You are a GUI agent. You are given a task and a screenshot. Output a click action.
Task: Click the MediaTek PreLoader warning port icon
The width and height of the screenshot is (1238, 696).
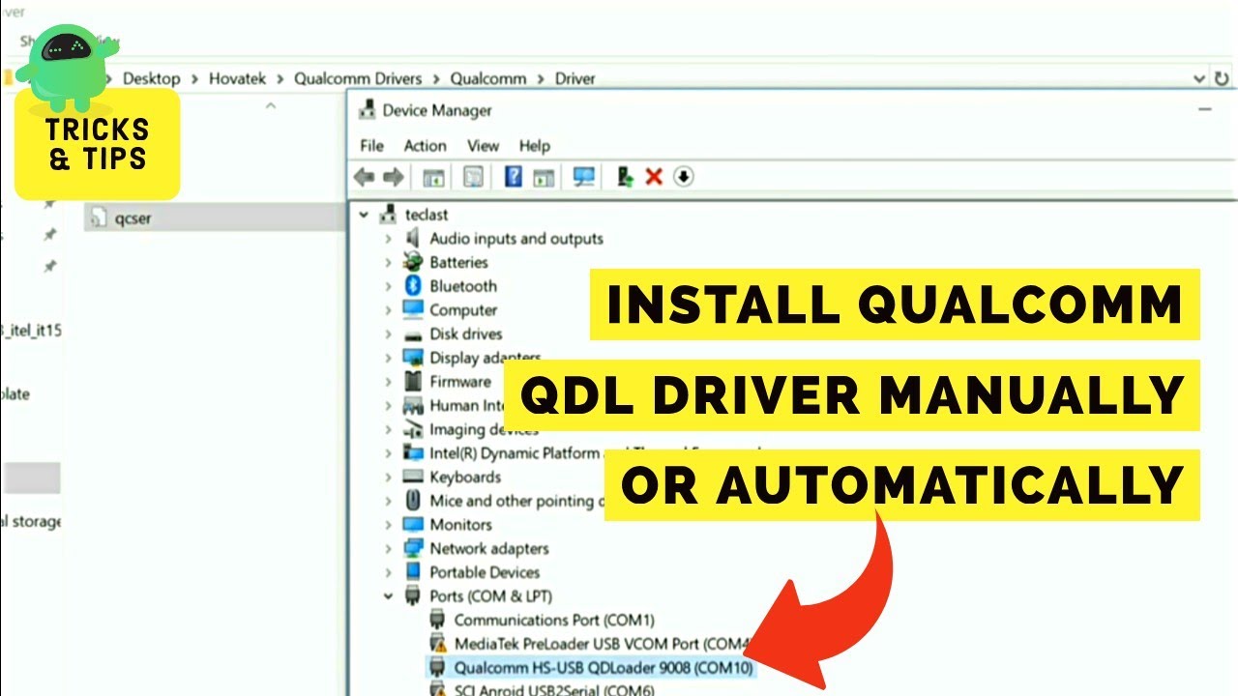[x=437, y=643]
